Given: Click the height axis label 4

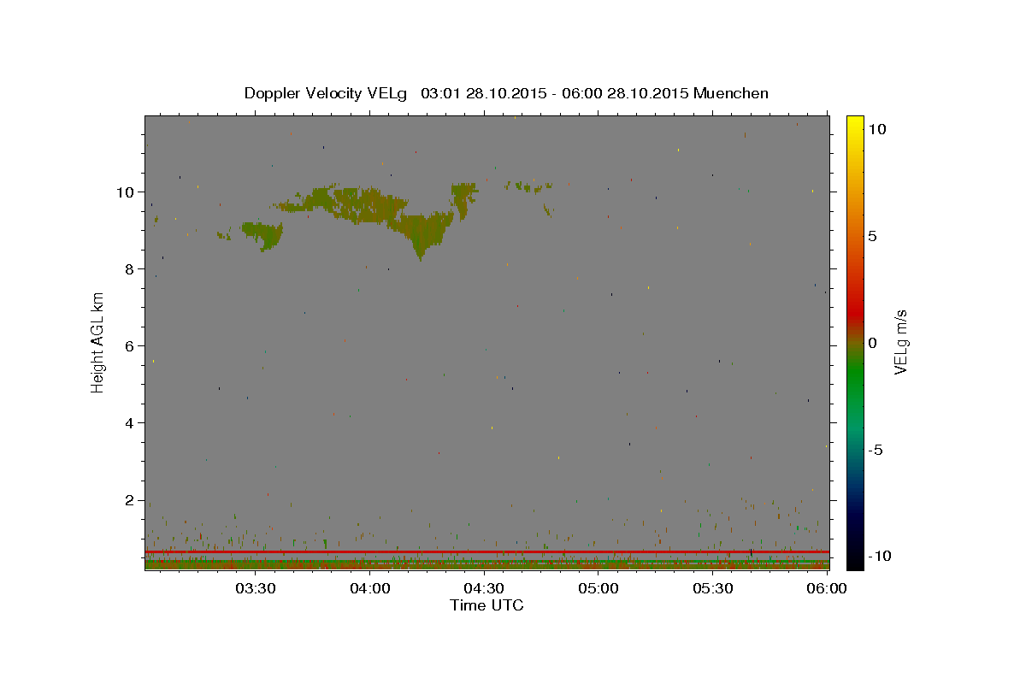Looking at the screenshot, I should coord(129,422).
